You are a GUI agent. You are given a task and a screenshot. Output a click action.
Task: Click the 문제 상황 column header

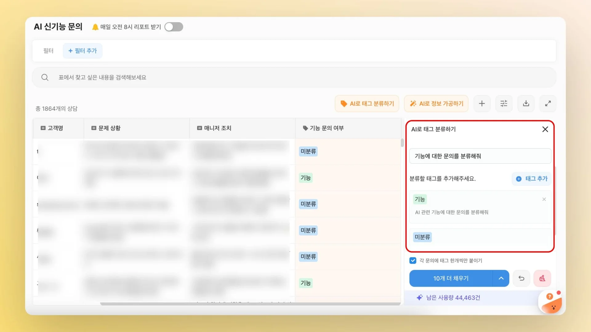(109, 128)
